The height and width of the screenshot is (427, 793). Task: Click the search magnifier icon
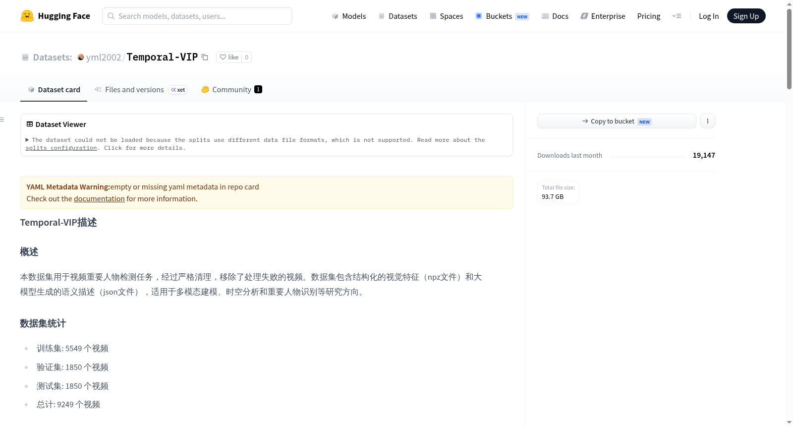coord(111,16)
